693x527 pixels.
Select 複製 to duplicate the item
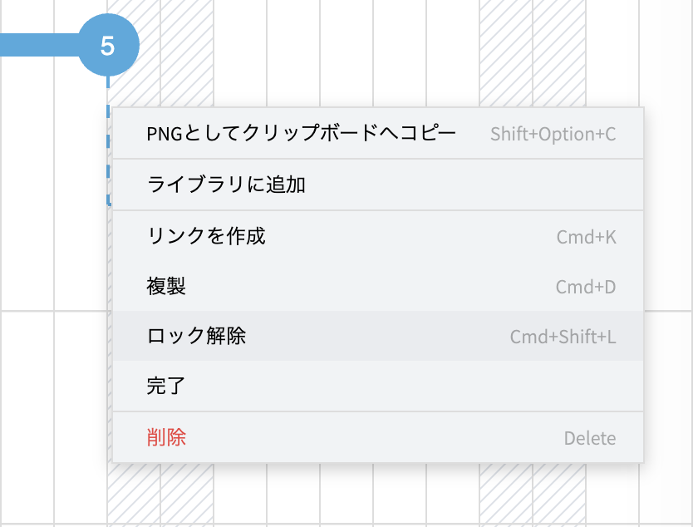click(x=166, y=287)
